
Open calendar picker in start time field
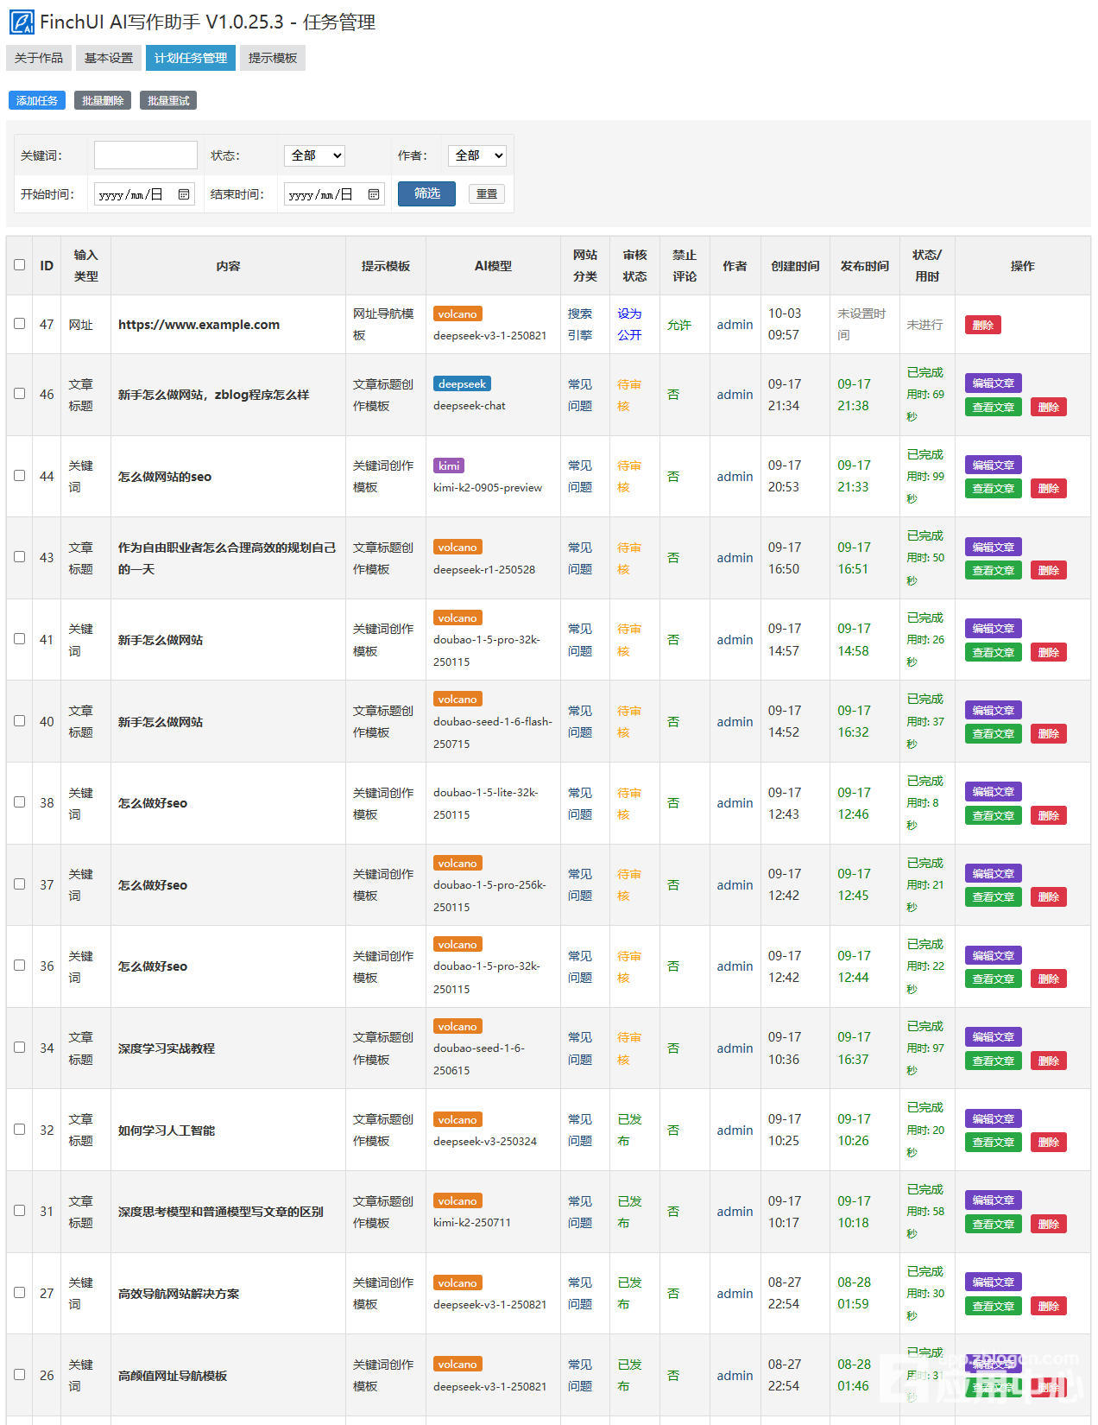(184, 194)
